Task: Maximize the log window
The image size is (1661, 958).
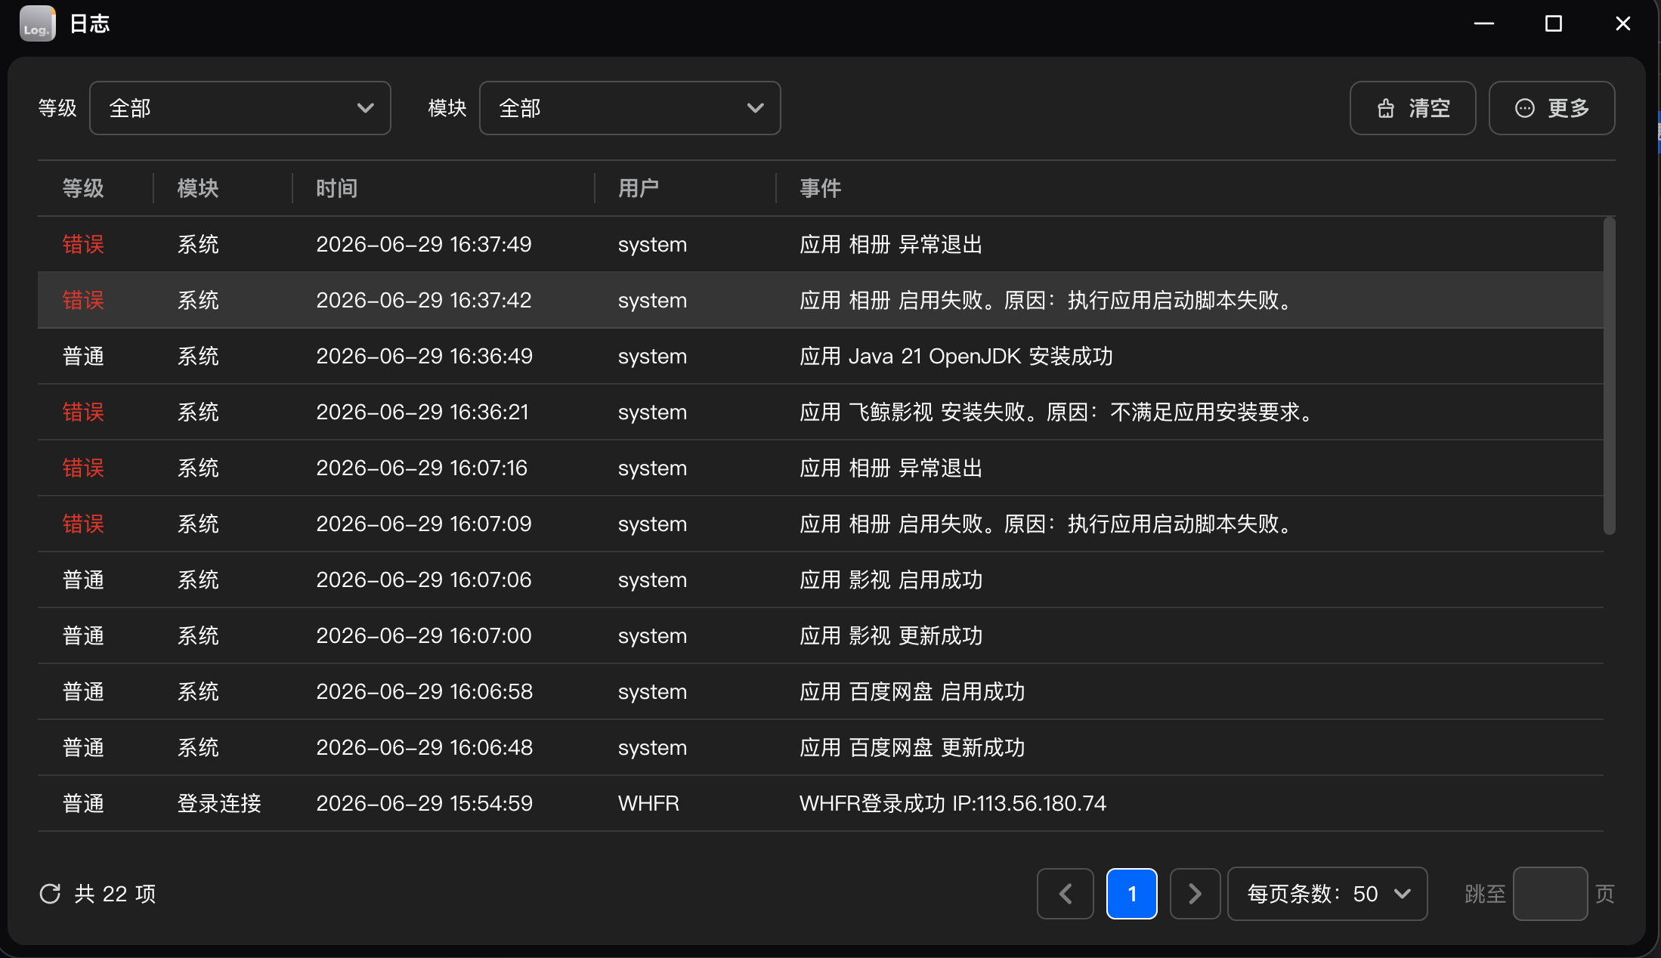Action: [1554, 23]
